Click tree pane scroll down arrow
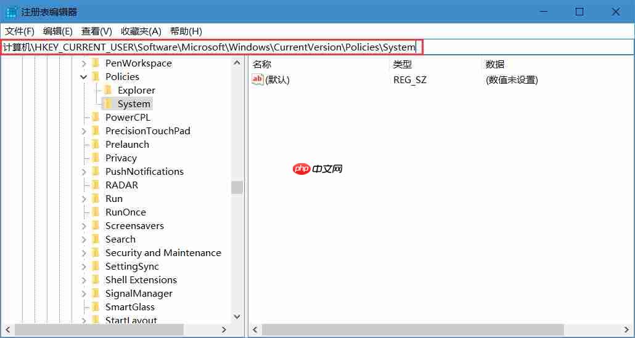The height and width of the screenshot is (338, 635). tap(237, 316)
